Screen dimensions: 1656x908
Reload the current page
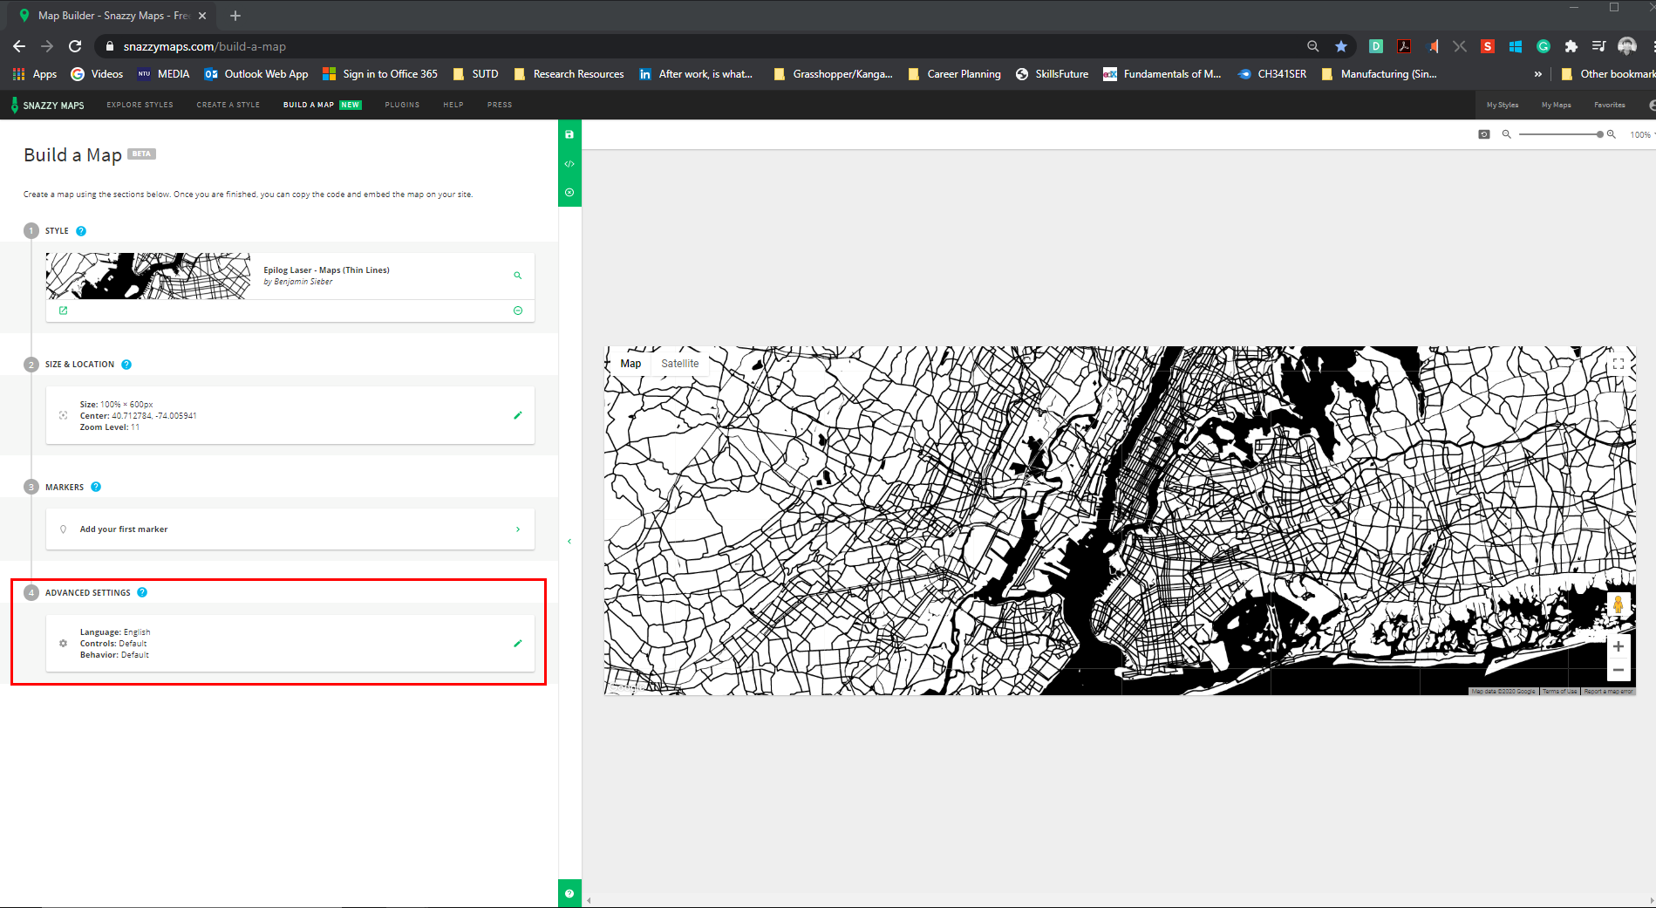click(75, 46)
